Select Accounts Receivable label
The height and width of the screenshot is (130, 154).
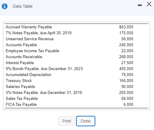(x=24, y=57)
